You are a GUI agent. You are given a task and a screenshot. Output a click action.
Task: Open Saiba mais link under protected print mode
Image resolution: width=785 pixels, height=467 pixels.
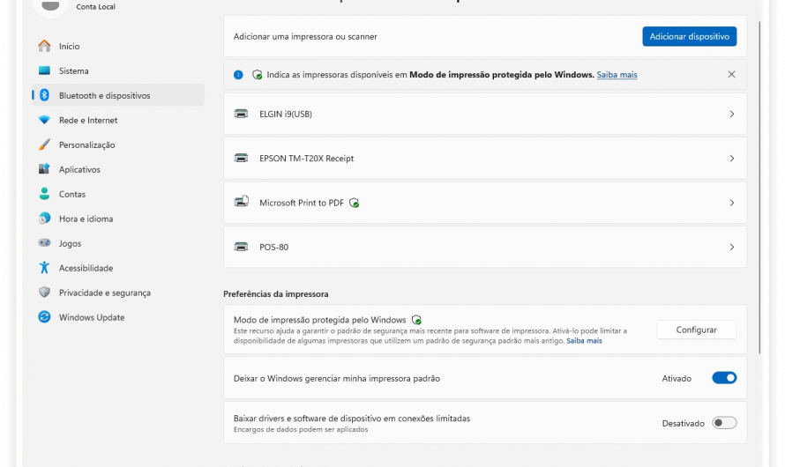[x=584, y=340]
